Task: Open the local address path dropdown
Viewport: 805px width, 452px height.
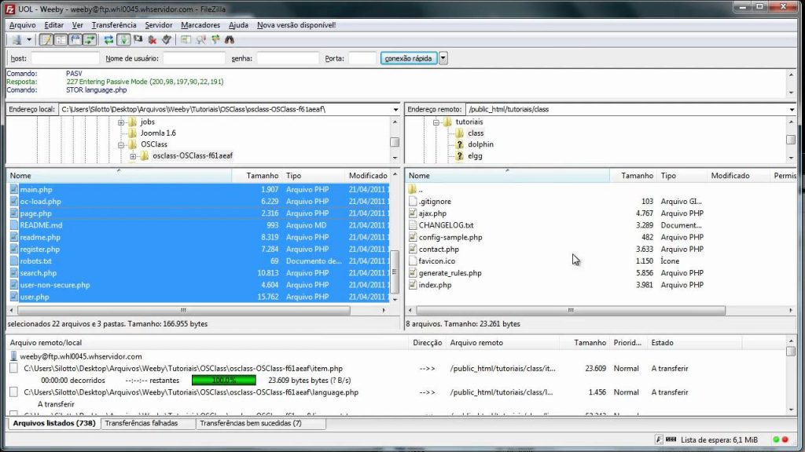Action: (x=395, y=109)
